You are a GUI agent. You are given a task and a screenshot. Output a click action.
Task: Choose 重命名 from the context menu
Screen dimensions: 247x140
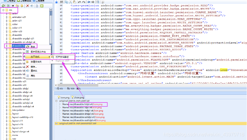click(x=38, y=71)
